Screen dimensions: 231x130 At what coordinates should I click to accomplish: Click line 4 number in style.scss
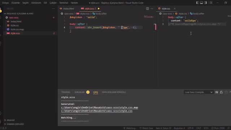click(64, 27)
